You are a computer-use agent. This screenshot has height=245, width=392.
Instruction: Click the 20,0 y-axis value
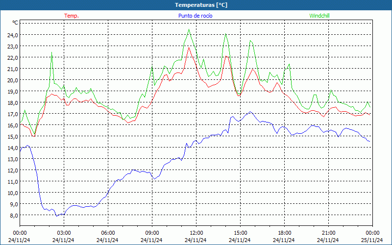coord(13,80)
